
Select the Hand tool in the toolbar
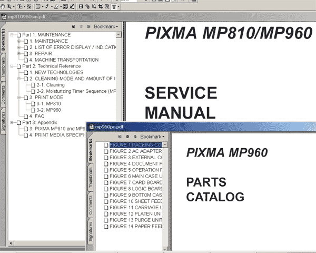point(3,7)
